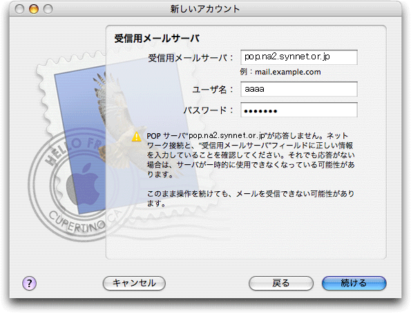Viewport: 411px width, 314px height.
Task: Go back using the 戻る button
Action: pos(280,283)
